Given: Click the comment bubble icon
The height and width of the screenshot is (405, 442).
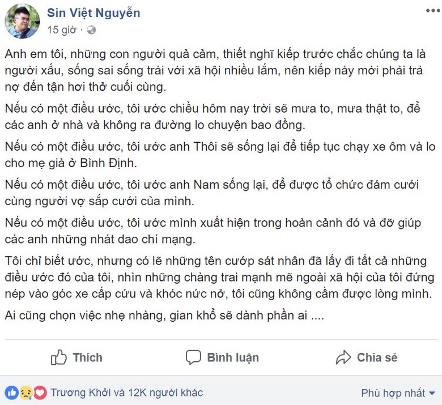Looking at the screenshot, I should click(x=194, y=357).
